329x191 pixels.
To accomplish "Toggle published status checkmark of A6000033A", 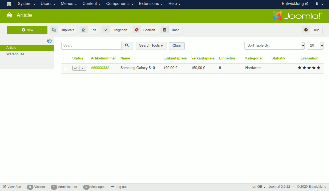I will [76, 68].
